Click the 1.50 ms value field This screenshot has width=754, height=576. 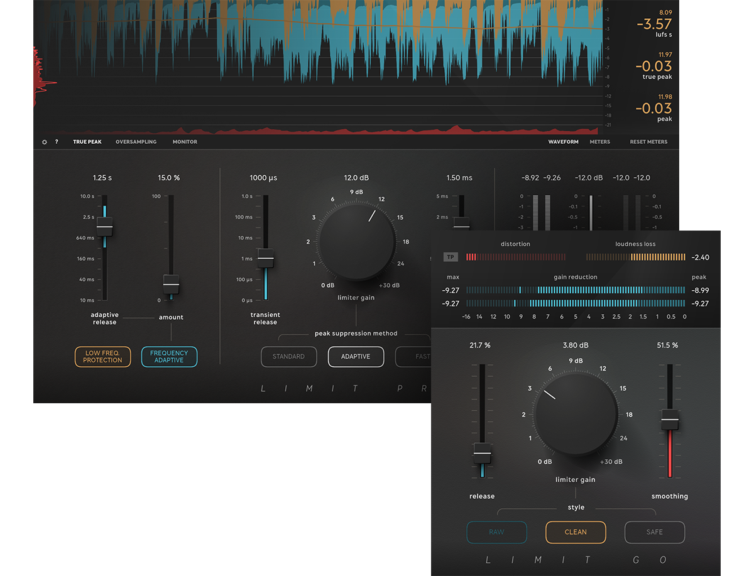point(459,178)
